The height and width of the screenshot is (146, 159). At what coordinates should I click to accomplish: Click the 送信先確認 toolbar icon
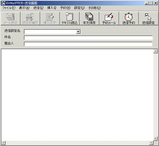[x=30, y=18]
